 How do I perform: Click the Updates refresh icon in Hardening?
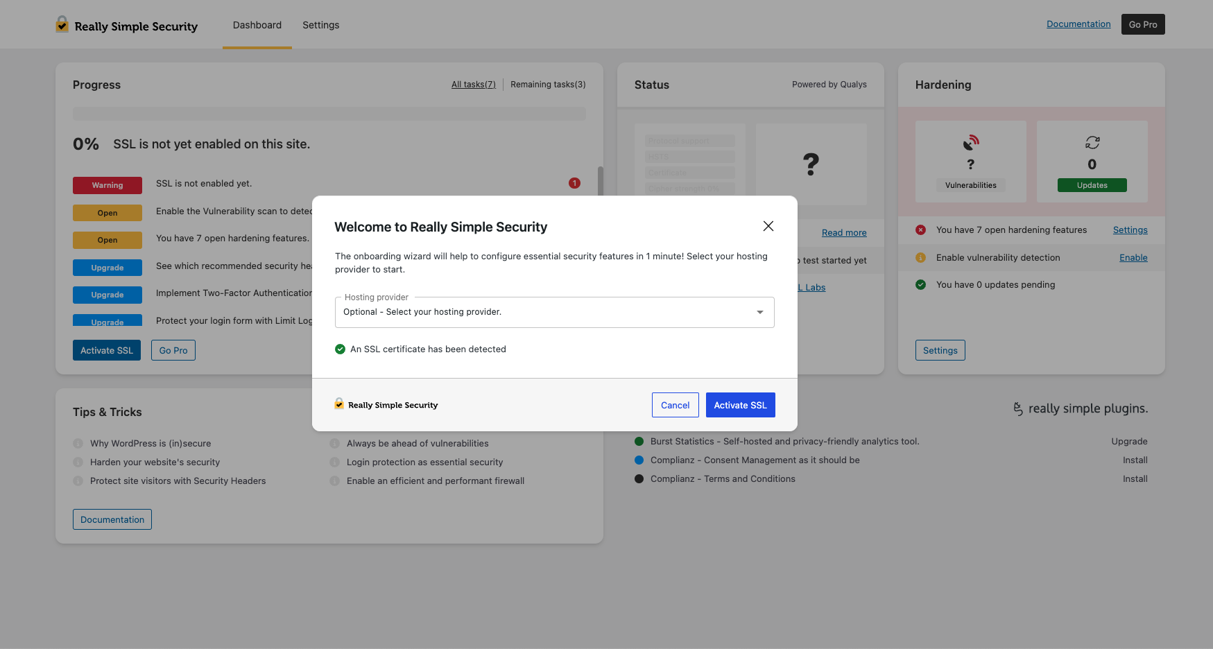pos(1092,143)
